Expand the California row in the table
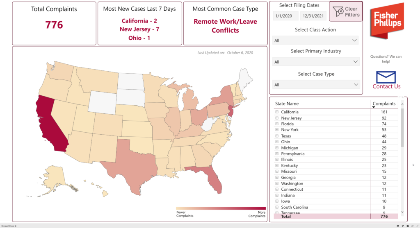The width and height of the screenshot is (420, 228). [x=277, y=112]
